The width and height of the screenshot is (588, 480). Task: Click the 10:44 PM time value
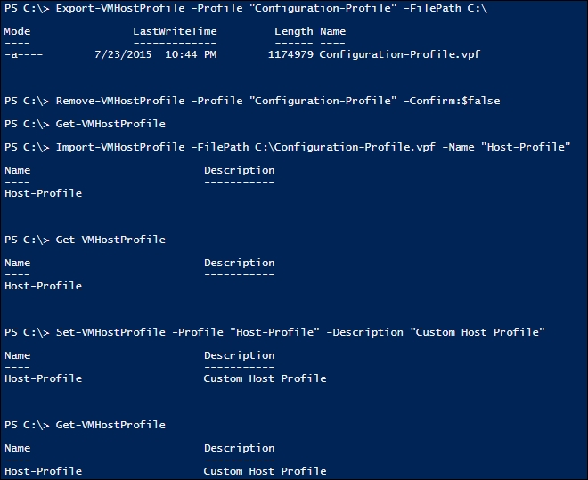click(191, 54)
